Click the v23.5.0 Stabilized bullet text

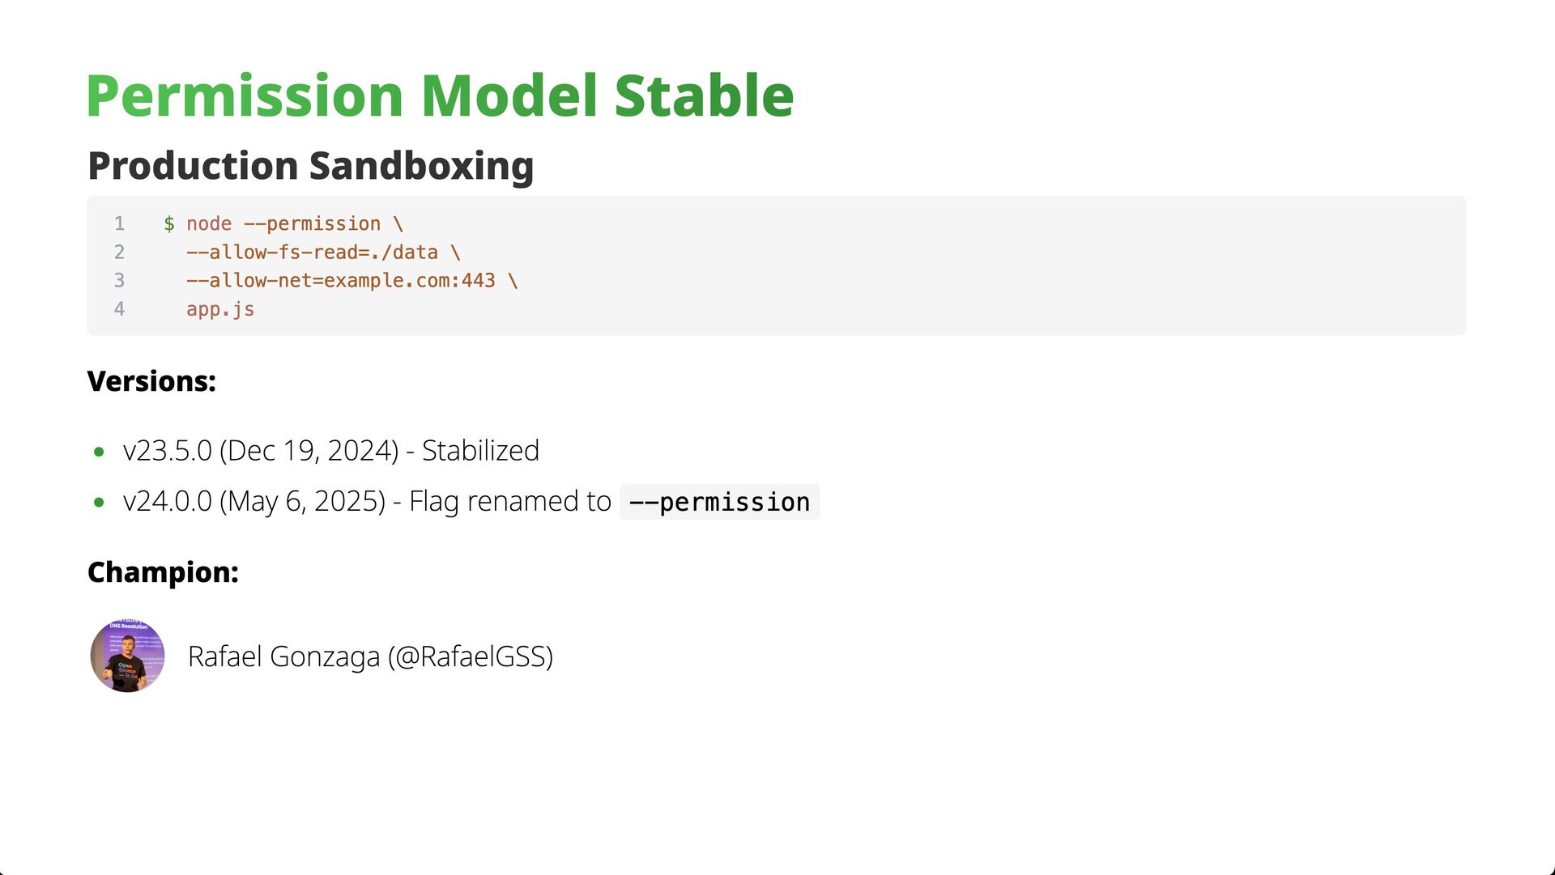tap(330, 451)
